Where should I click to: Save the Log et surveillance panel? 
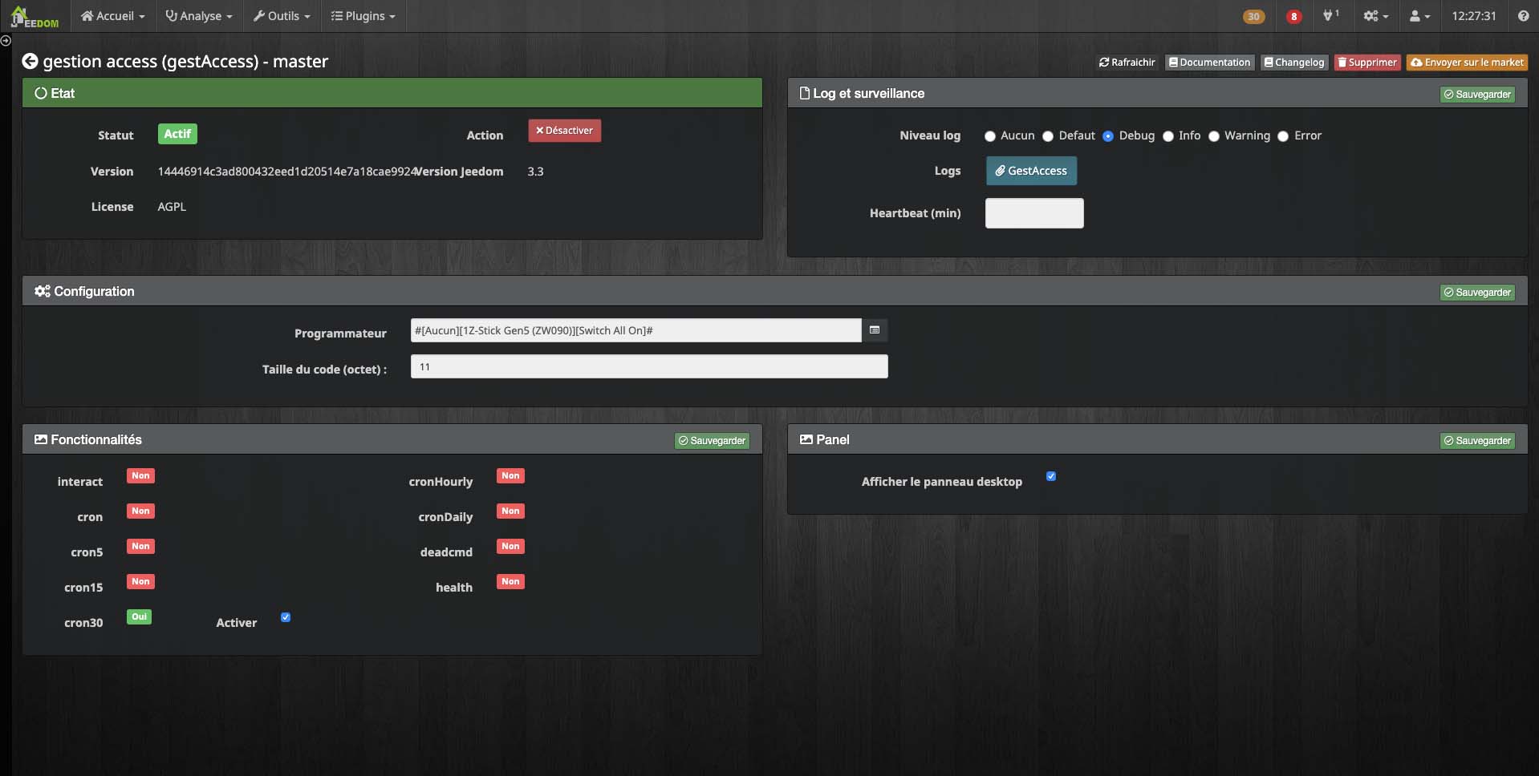coord(1477,95)
